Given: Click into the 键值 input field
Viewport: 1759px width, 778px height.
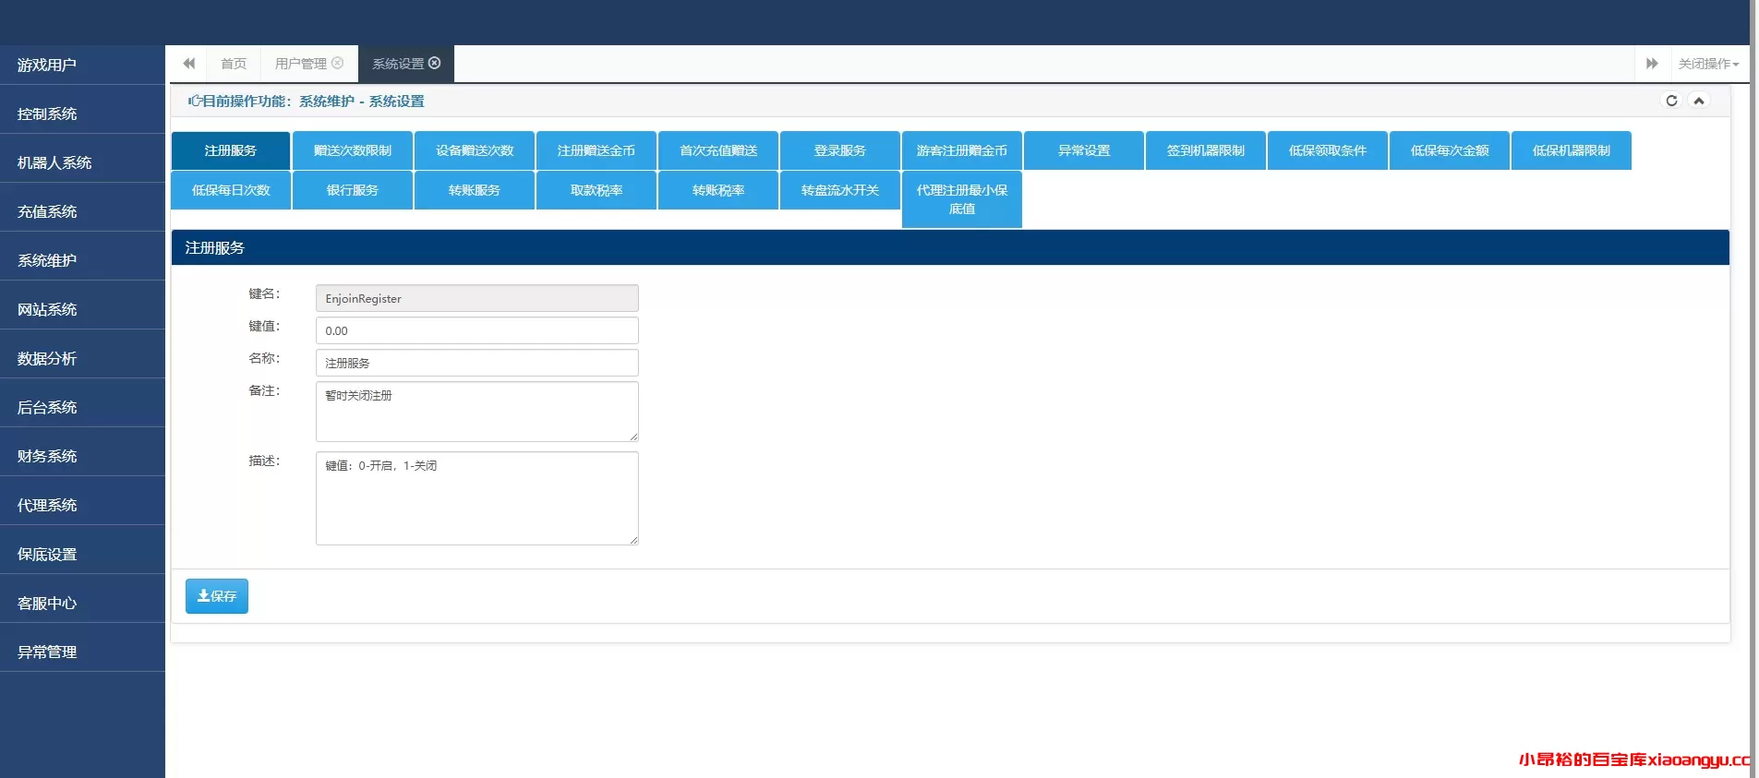Looking at the screenshot, I should [x=476, y=330].
